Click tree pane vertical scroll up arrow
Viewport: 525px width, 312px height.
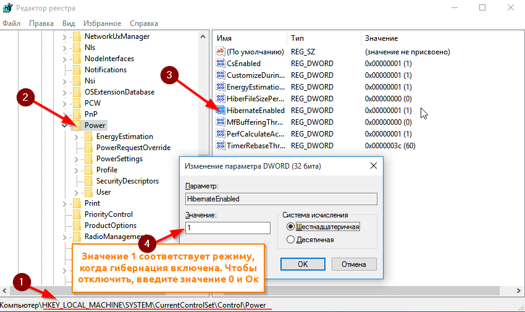click(x=203, y=36)
